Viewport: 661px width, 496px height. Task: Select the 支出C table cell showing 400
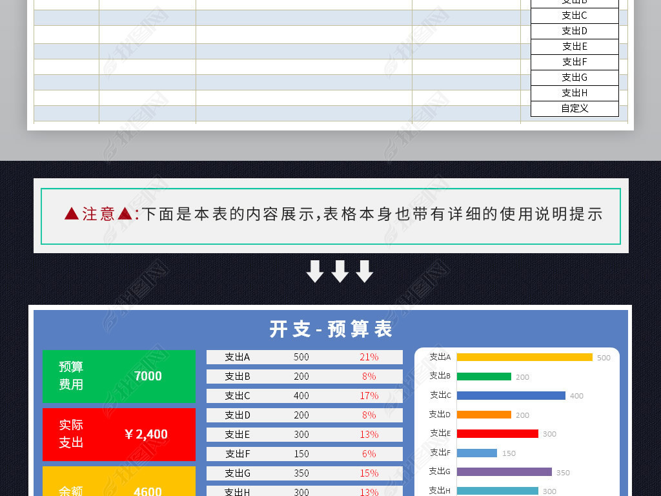[x=301, y=396]
